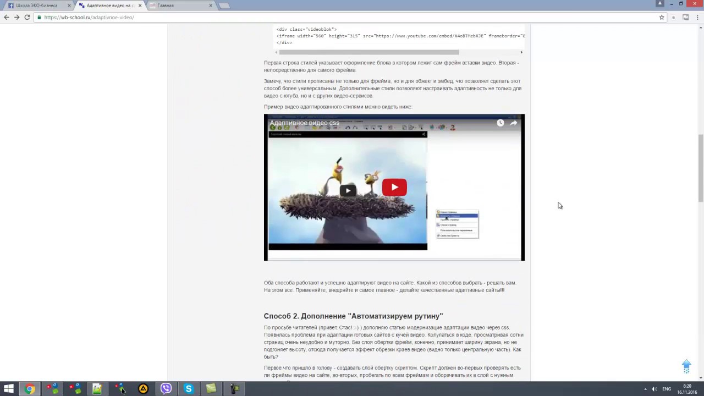Image resolution: width=704 pixels, height=396 pixels.
Task: Click the paragraph starting "По просьбе читателей"
Action: (394, 342)
